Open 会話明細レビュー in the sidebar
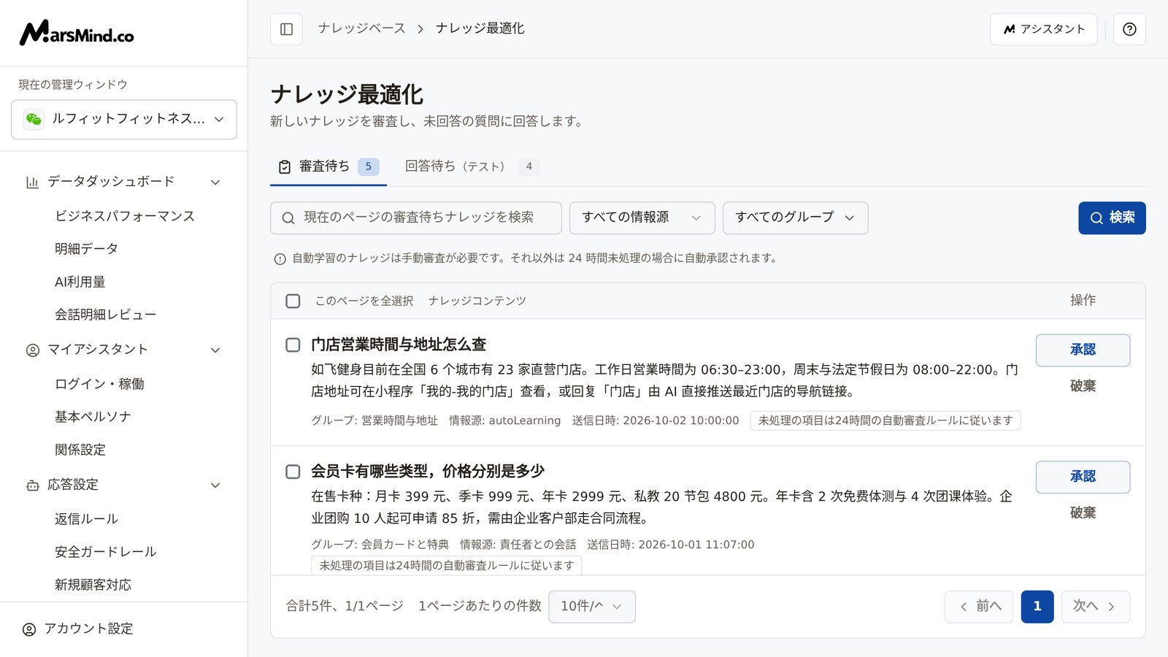 point(106,315)
